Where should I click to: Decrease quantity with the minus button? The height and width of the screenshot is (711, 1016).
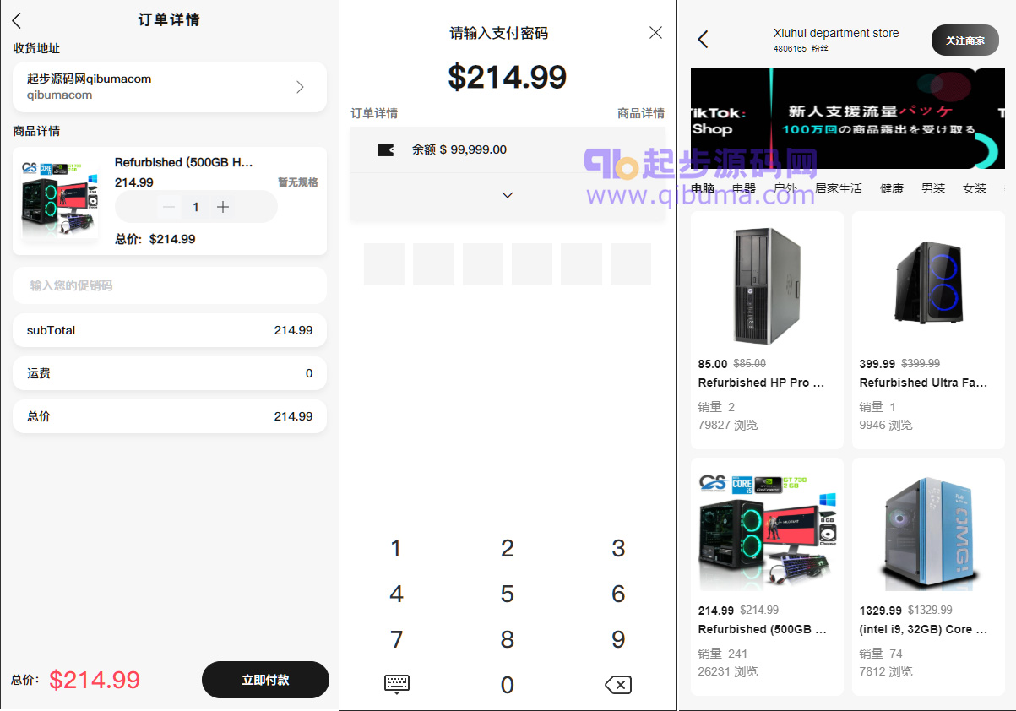tap(169, 207)
